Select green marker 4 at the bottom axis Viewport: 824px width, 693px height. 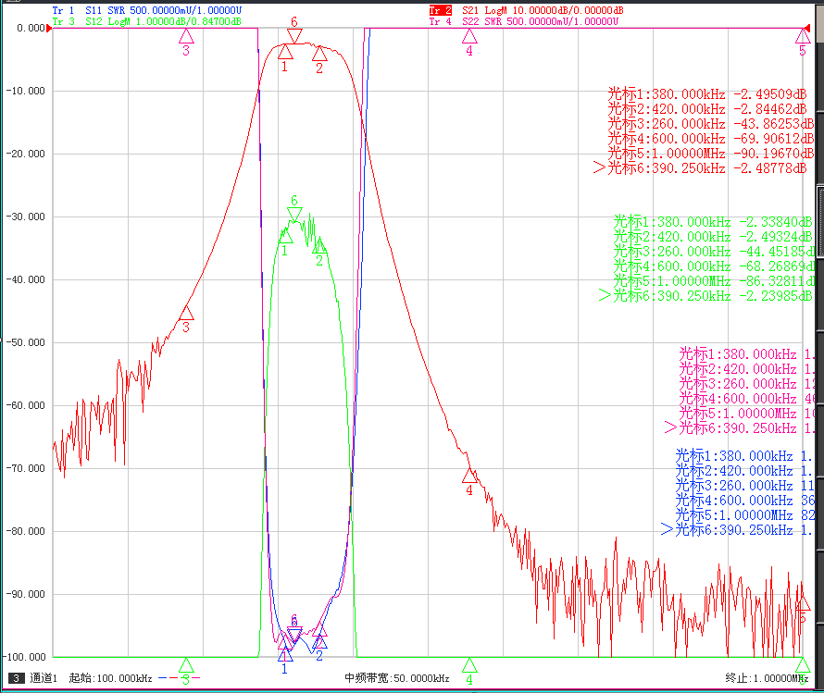coord(469,672)
